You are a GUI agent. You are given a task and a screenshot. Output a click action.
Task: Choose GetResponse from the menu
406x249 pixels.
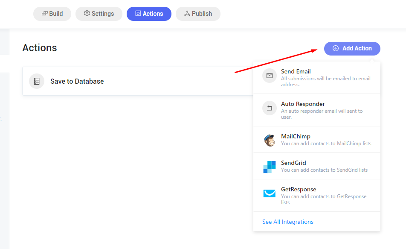tap(317, 195)
